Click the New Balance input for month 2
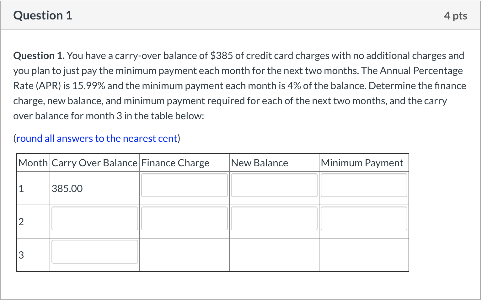 [x=274, y=218]
